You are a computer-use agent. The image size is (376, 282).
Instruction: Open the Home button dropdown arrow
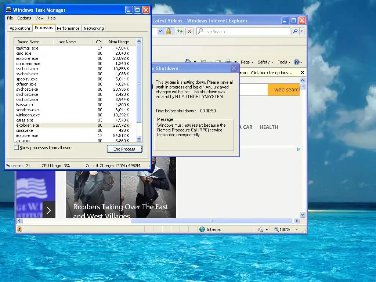[195, 62]
